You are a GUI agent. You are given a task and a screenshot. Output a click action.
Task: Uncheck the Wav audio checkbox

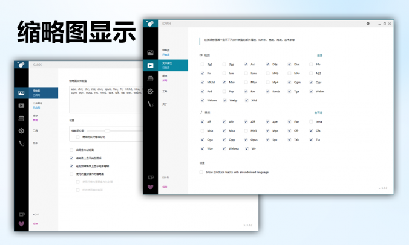[203, 149]
